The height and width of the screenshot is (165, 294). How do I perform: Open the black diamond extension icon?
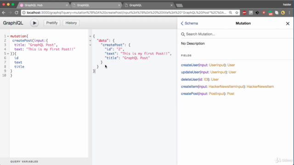pos(257,13)
